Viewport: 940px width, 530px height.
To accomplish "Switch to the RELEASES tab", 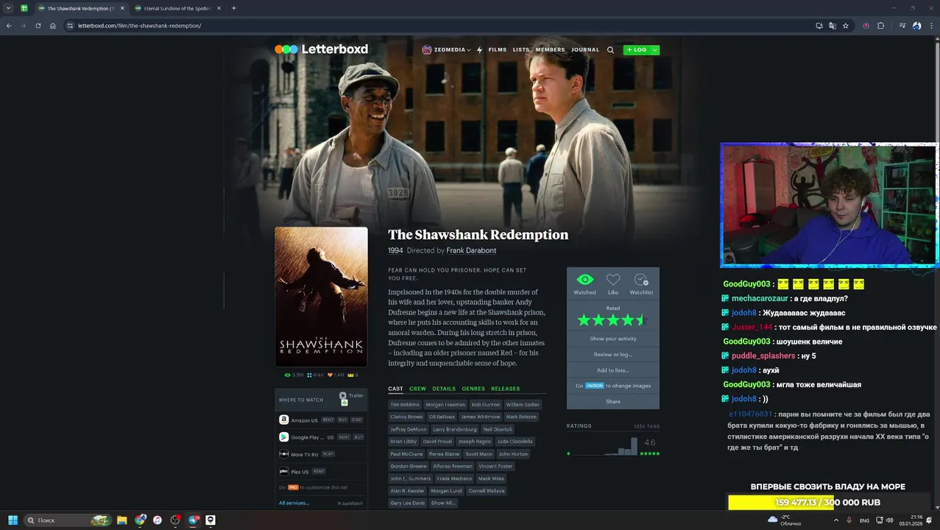I will pyautogui.click(x=505, y=389).
